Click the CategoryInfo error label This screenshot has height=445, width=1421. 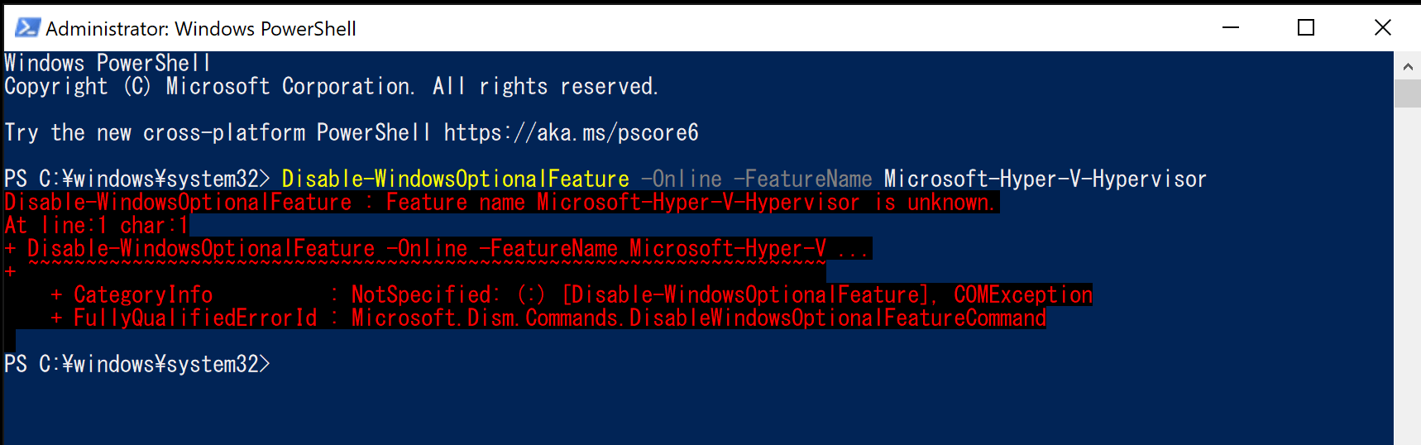(143, 294)
